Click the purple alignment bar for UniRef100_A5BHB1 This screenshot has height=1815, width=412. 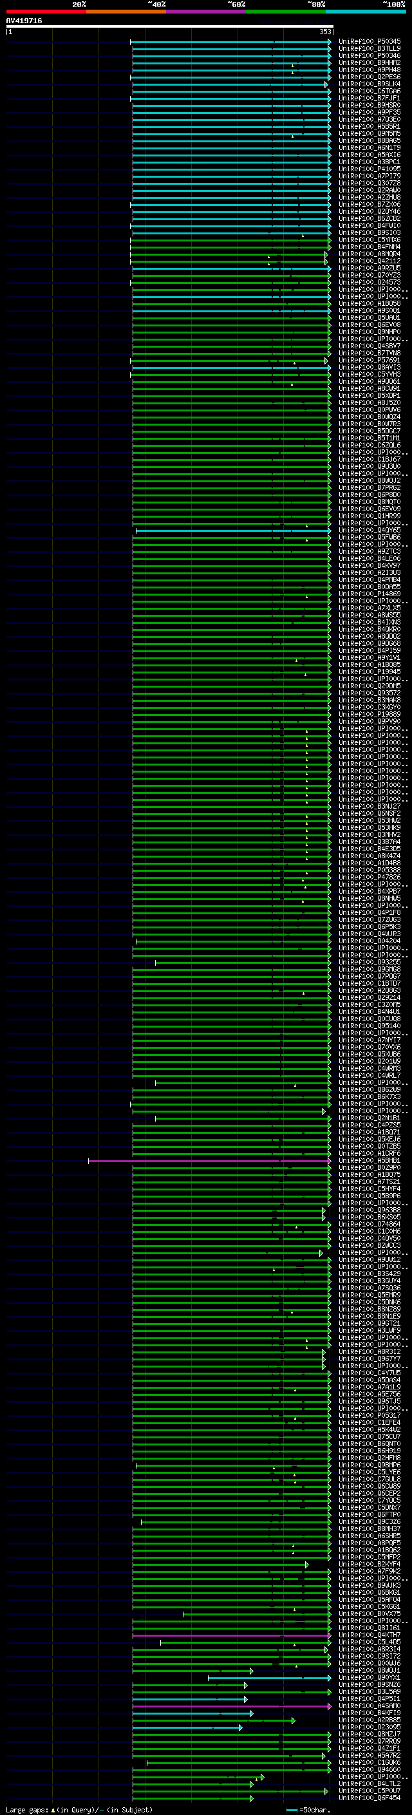coord(209,1161)
